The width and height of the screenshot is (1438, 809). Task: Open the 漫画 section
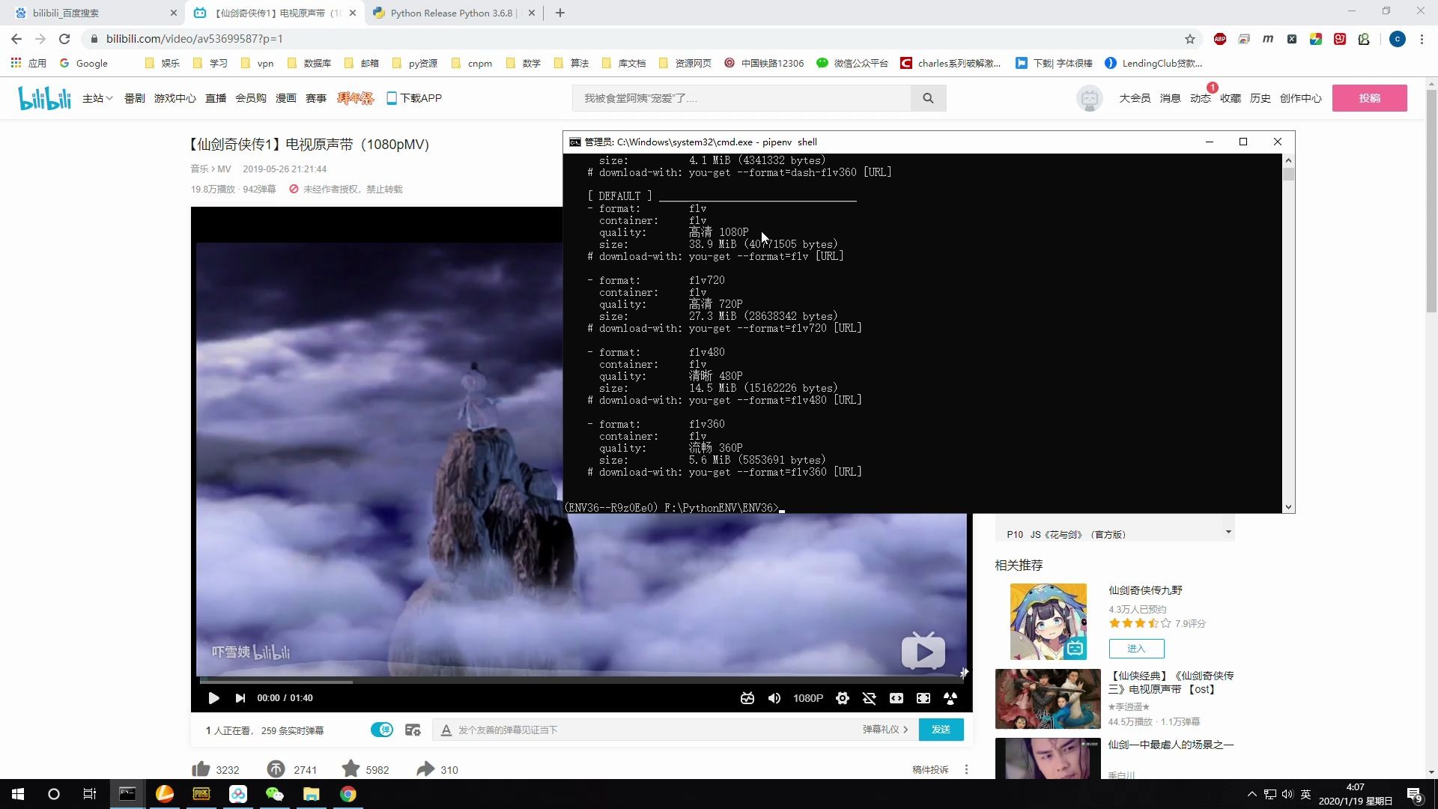coord(286,98)
